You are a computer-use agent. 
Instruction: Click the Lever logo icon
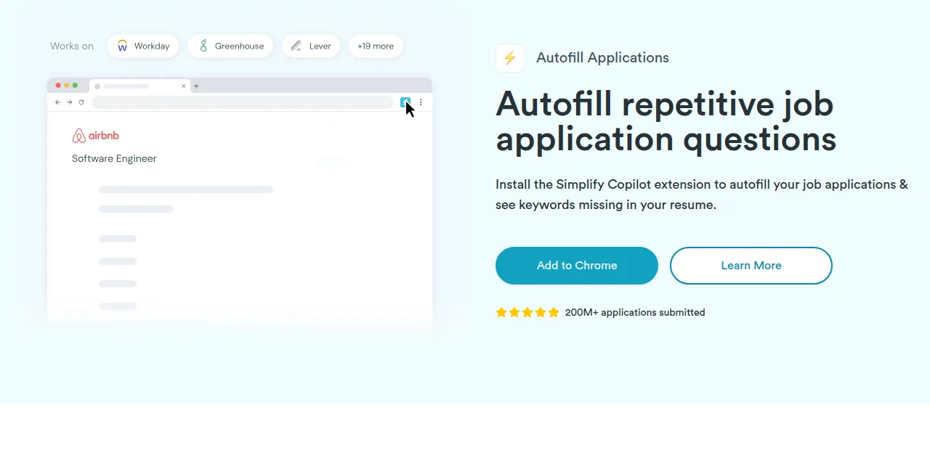(296, 46)
